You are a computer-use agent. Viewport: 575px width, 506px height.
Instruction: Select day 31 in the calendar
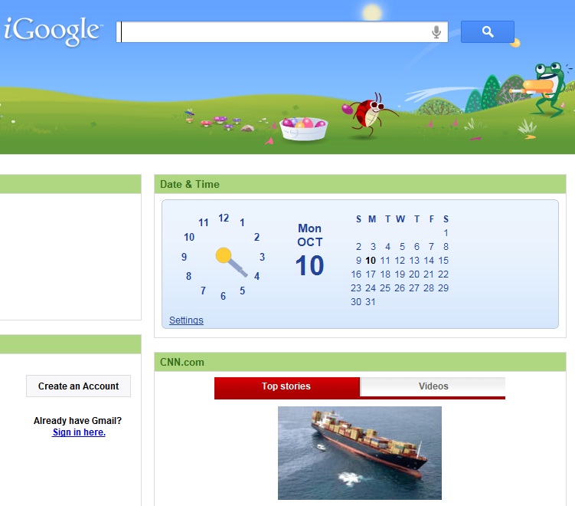371,302
